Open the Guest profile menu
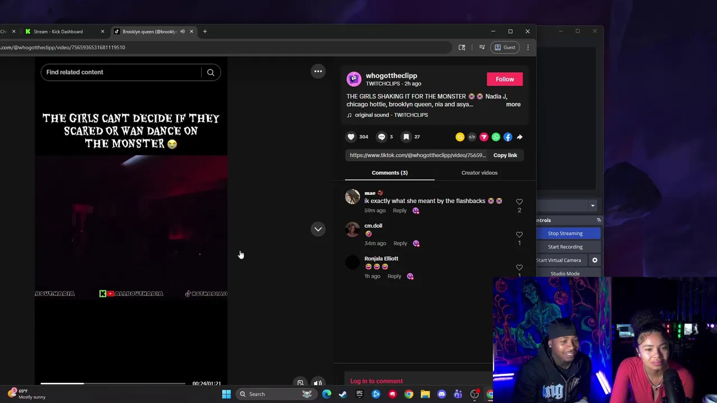Viewport: 717px width, 403px height. tap(504, 47)
